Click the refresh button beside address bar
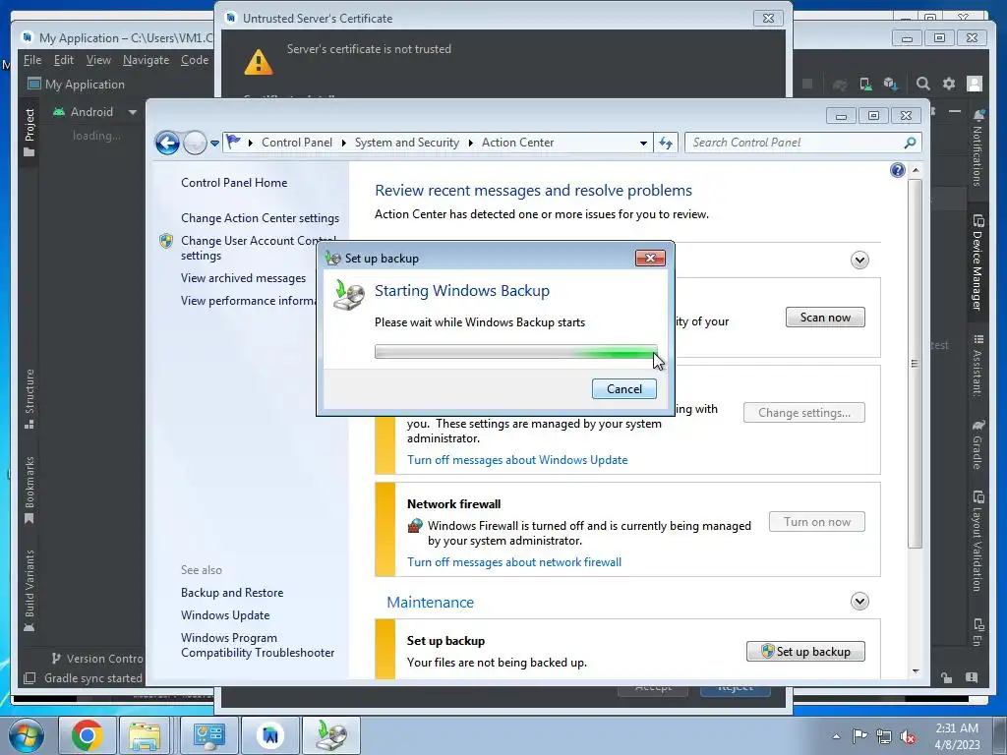1007x755 pixels. point(666,144)
